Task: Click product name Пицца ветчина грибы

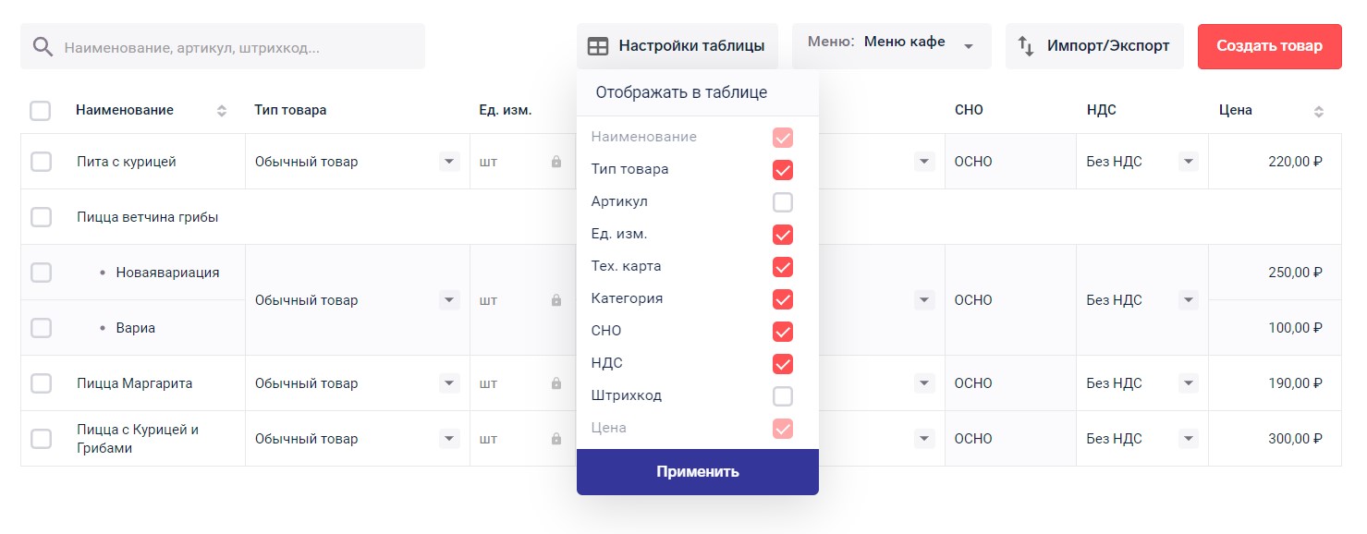Action: tap(148, 217)
